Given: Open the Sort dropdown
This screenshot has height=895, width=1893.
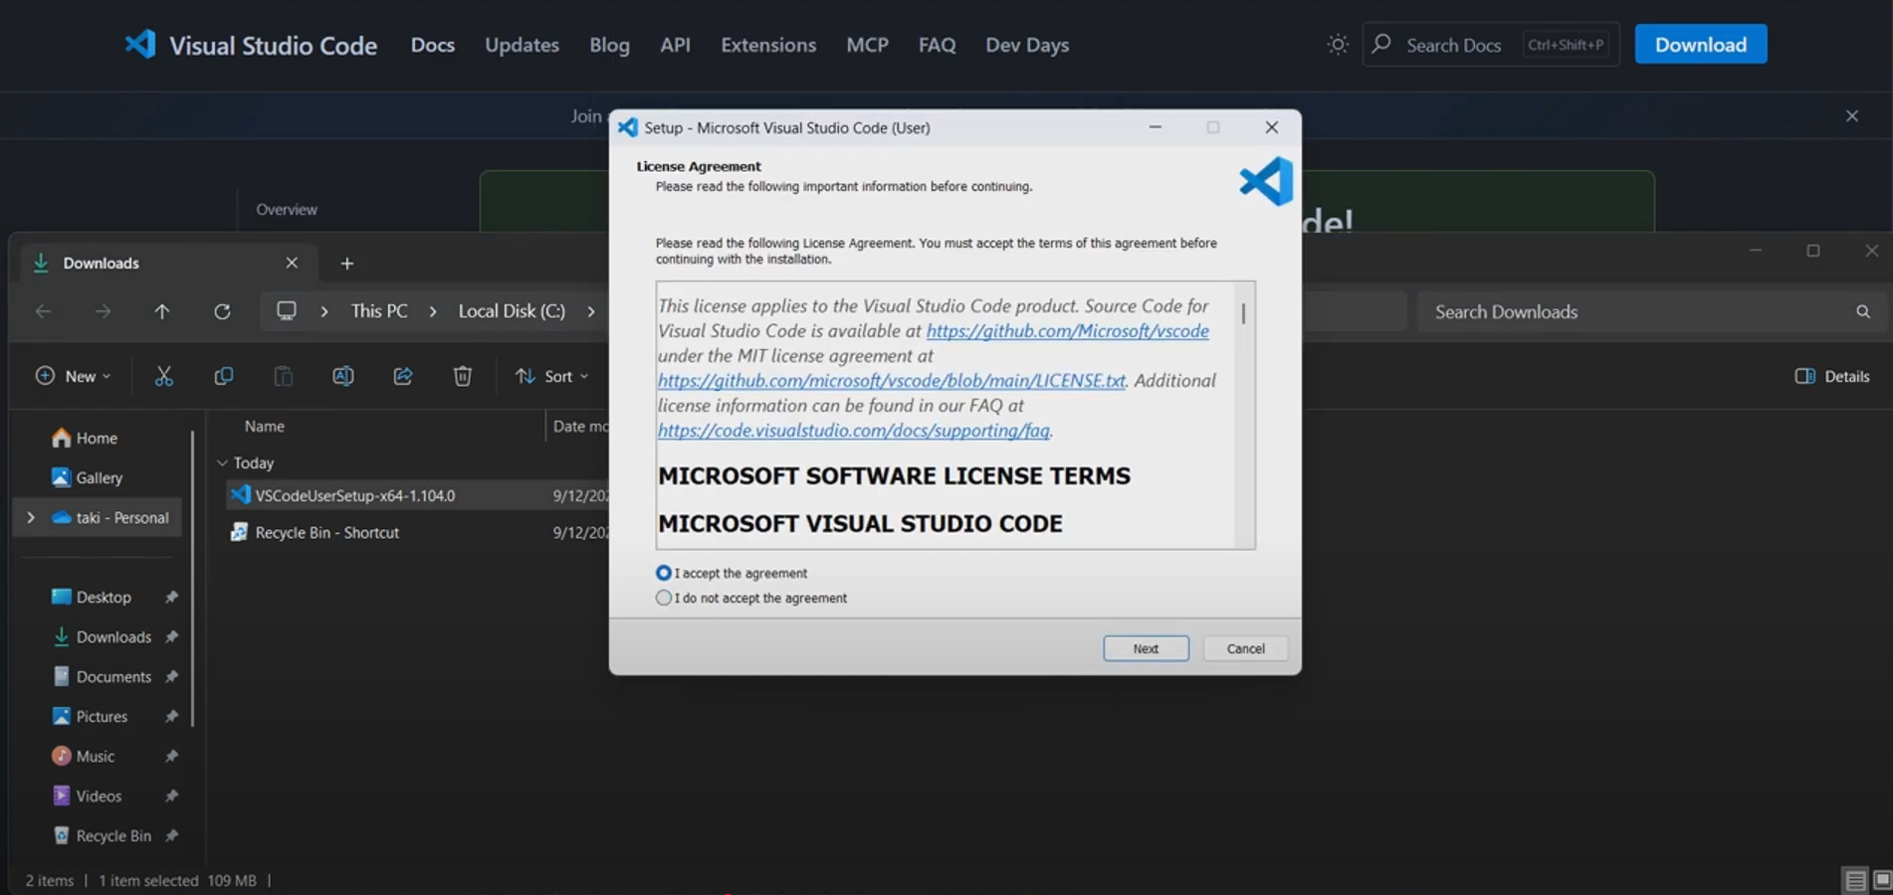Looking at the screenshot, I should tap(551, 376).
